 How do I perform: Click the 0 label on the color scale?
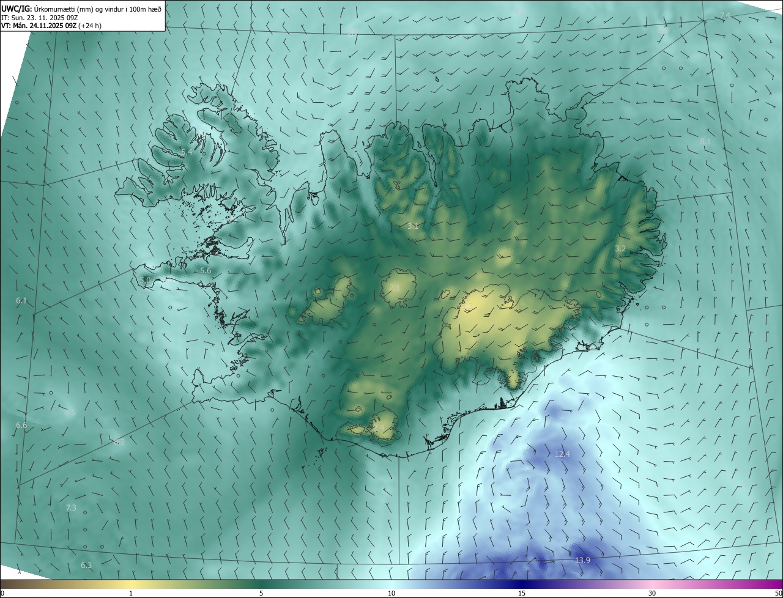tap(2, 593)
